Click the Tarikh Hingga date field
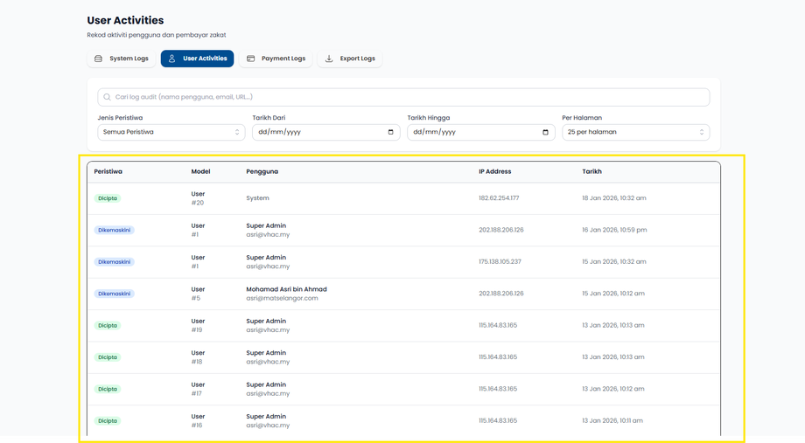The height and width of the screenshot is (443, 805). [472, 132]
